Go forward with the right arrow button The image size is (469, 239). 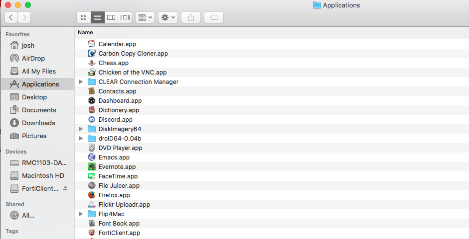point(24,17)
